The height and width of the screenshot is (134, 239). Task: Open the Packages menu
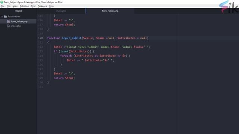(x=42, y=6)
